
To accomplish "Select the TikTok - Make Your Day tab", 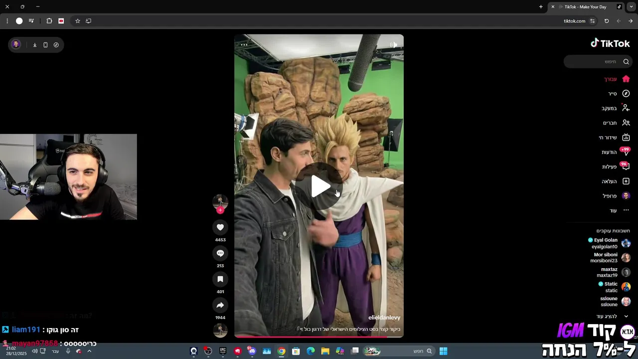I will click(x=586, y=7).
